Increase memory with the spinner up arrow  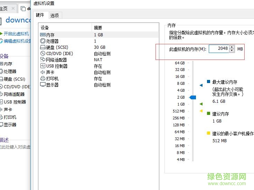(x=232, y=47)
